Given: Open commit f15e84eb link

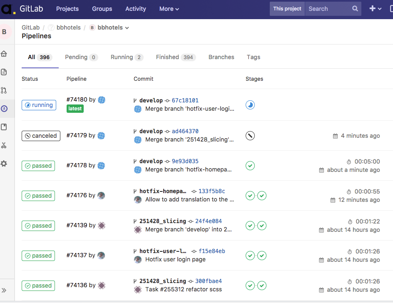Looking at the screenshot, I should click(212, 251).
